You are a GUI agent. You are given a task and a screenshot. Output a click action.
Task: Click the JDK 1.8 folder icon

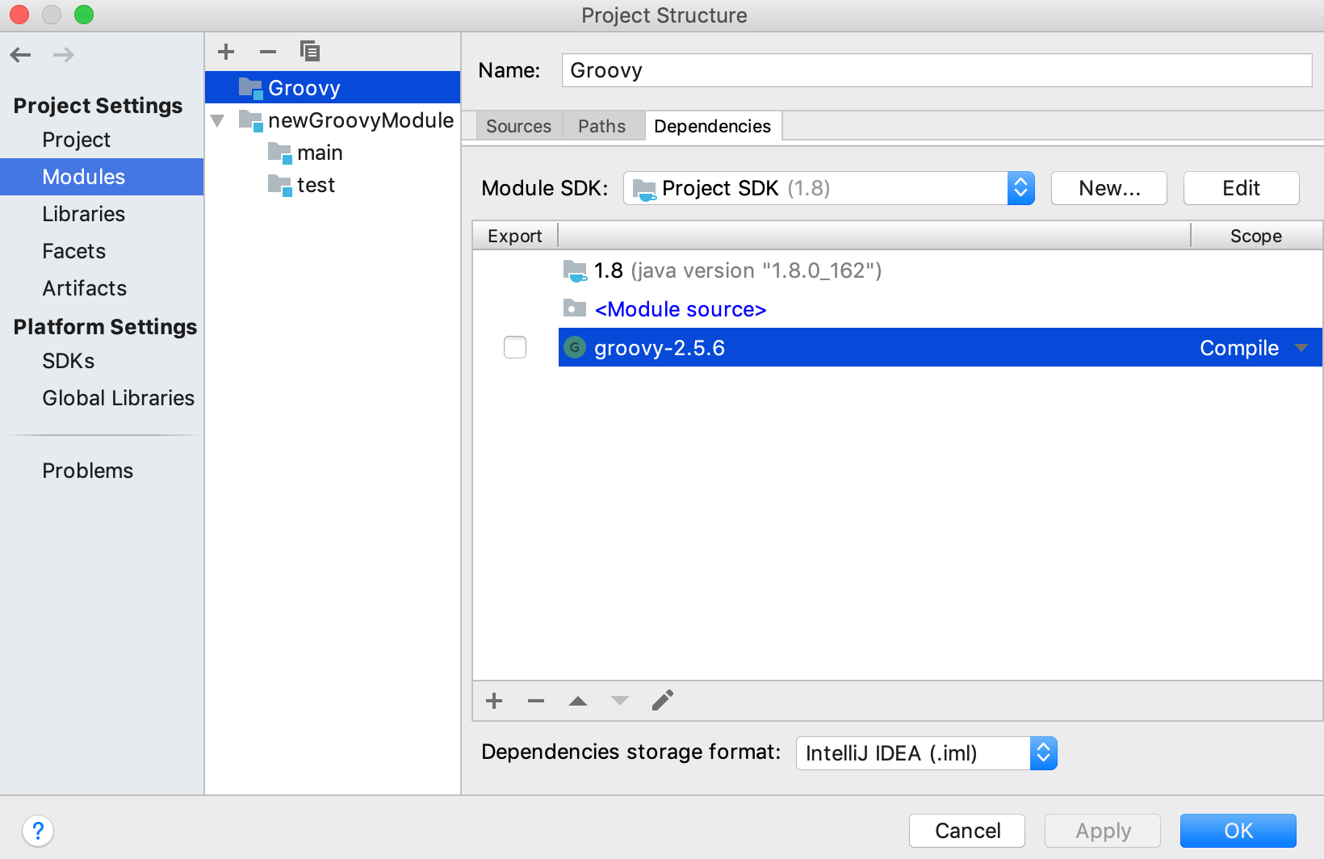(575, 270)
